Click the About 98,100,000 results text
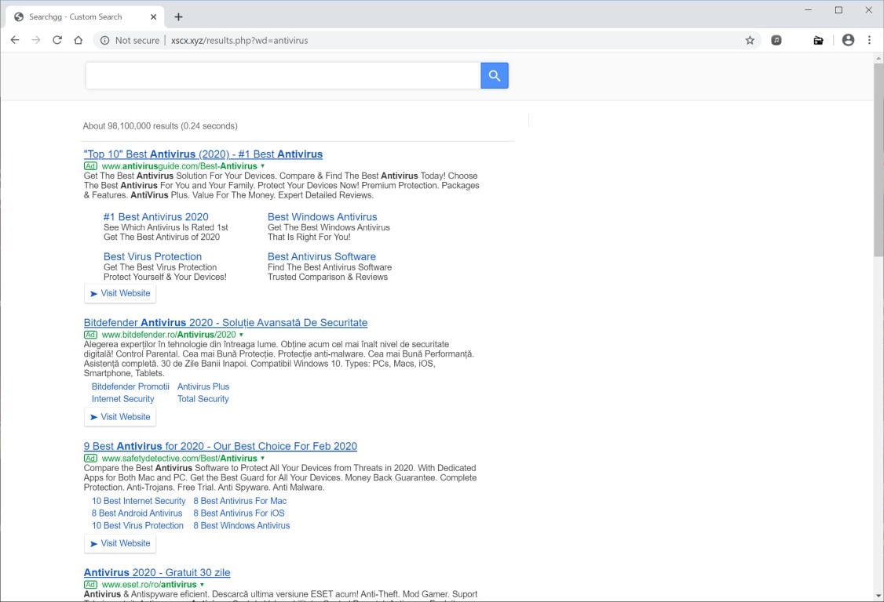This screenshot has width=884, height=602. coord(160,126)
